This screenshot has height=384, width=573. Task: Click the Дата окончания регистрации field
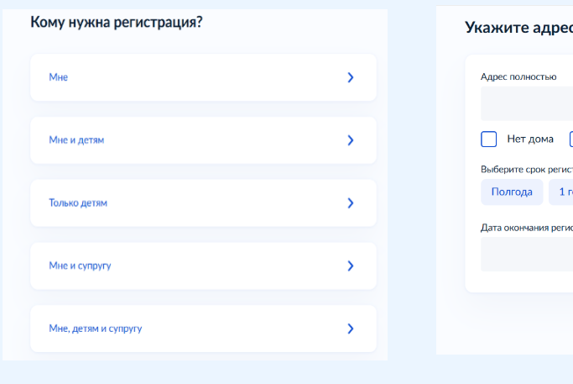click(x=527, y=254)
